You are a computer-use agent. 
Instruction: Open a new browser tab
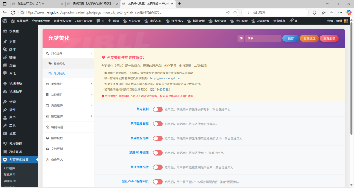coord(179,3)
